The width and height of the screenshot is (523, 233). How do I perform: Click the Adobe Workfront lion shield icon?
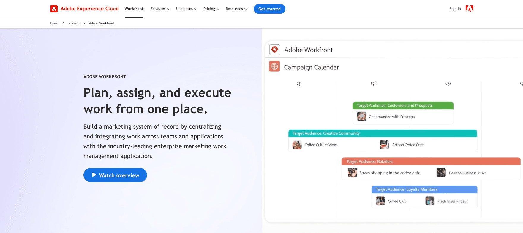click(275, 50)
